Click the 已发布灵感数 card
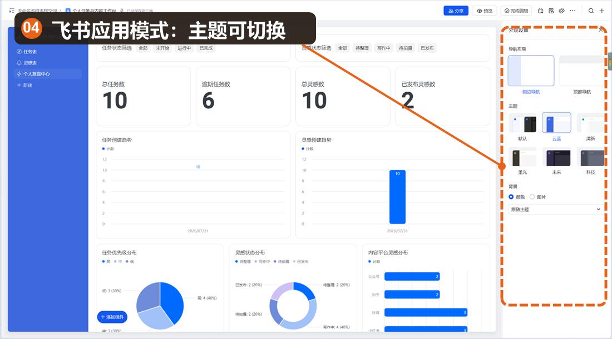 (x=443, y=96)
